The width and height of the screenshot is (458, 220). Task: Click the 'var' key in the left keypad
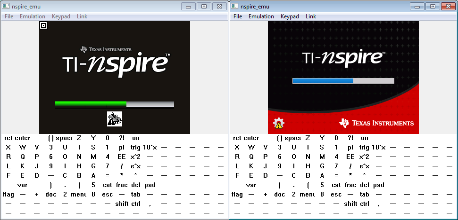22,185
